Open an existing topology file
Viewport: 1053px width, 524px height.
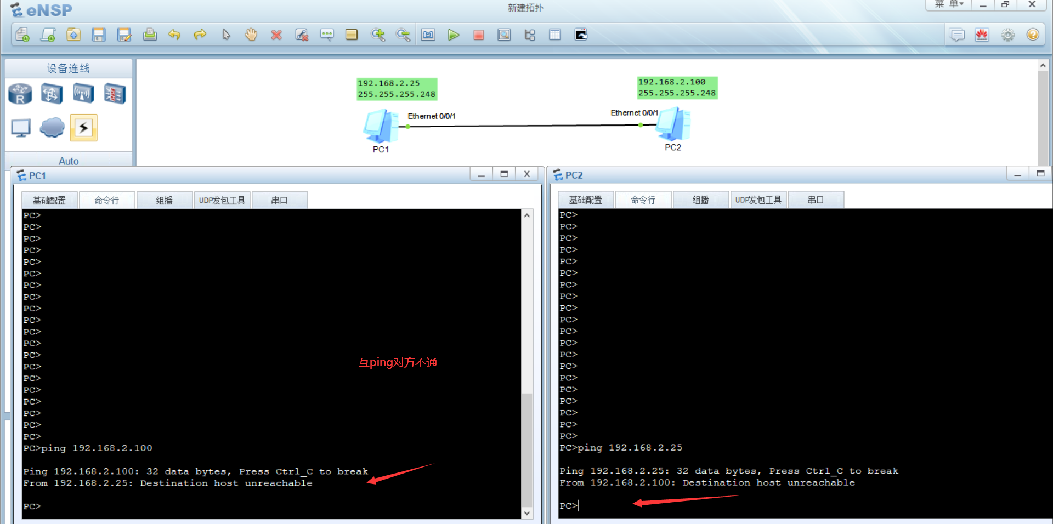pos(73,35)
